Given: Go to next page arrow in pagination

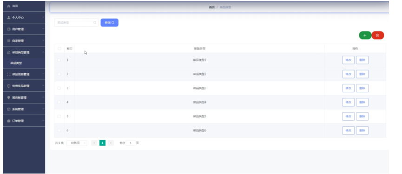Looking at the screenshot, I should point(111,143).
